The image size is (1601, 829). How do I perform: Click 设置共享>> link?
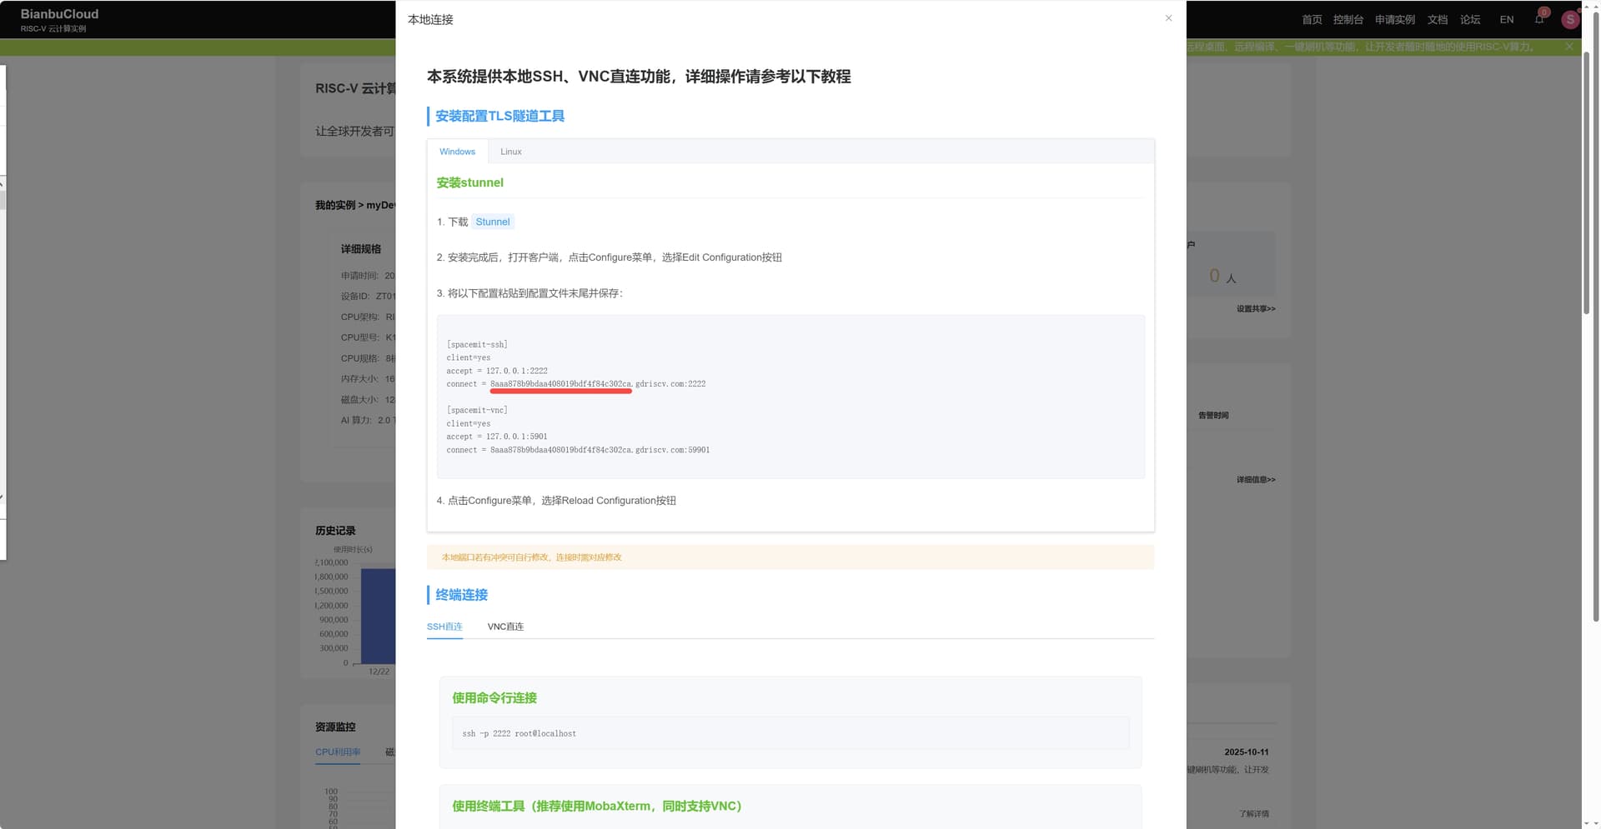[x=1255, y=309]
